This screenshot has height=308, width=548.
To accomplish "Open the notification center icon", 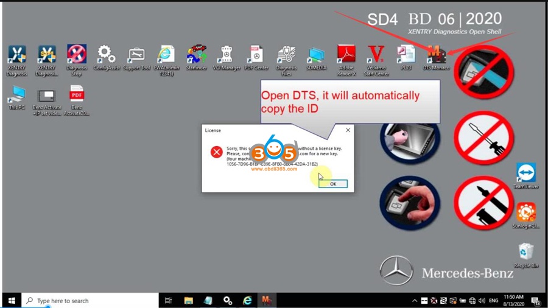I will click(536, 301).
